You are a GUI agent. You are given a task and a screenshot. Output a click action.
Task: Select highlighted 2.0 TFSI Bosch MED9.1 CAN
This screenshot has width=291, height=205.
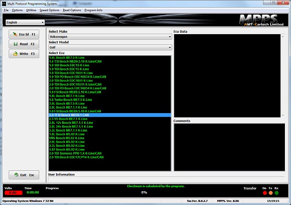coord(110,115)
